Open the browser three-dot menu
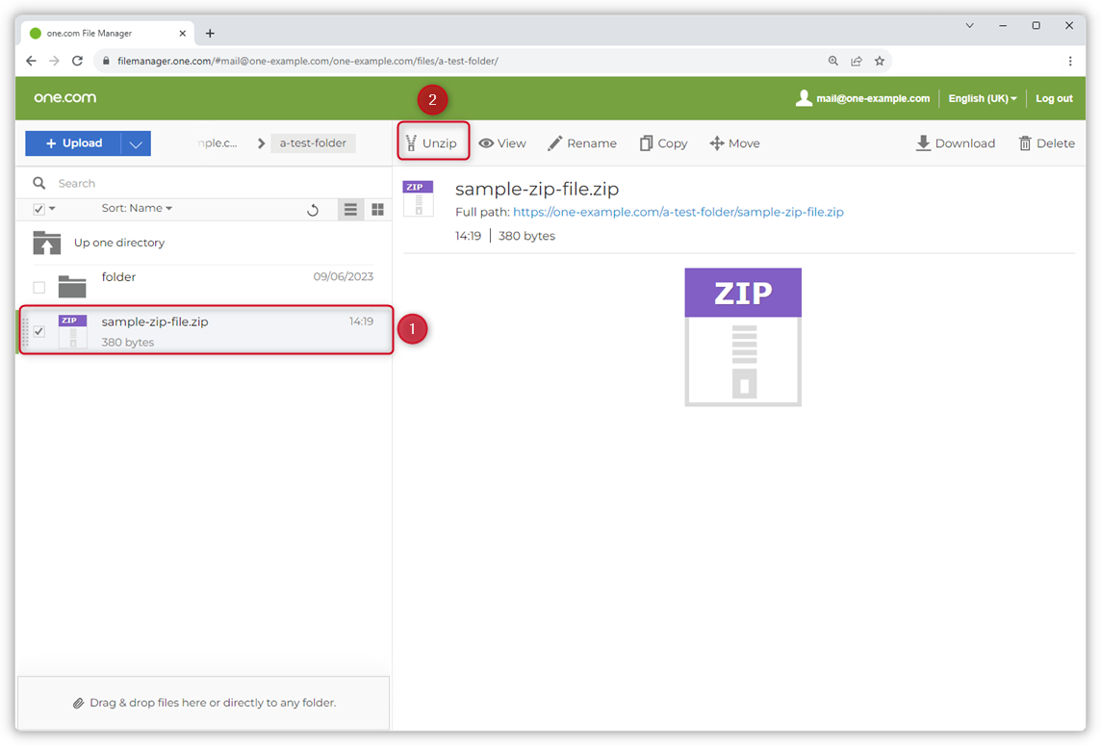 coord(1070,60)
